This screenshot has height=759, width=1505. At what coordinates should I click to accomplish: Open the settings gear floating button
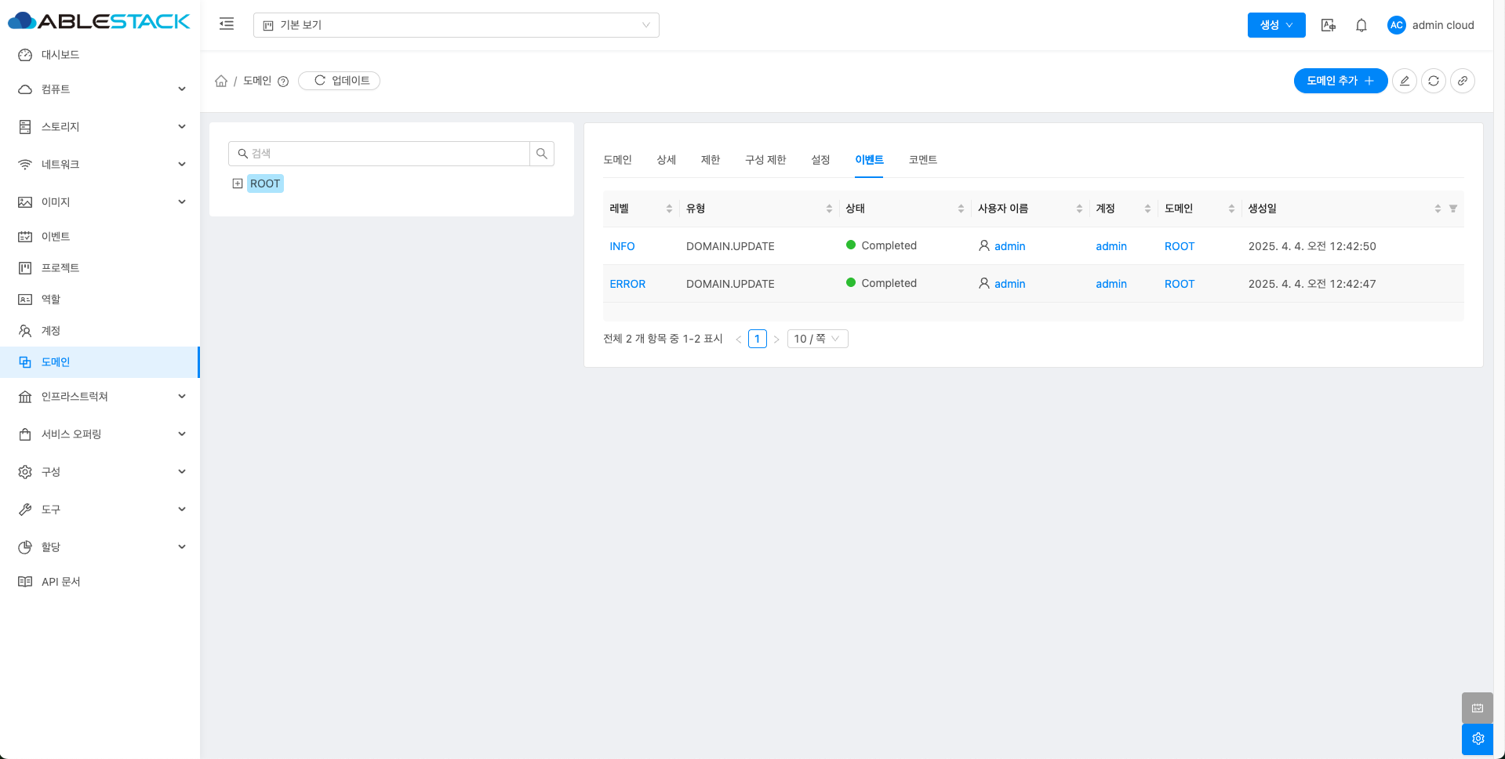pos(1478,739)
